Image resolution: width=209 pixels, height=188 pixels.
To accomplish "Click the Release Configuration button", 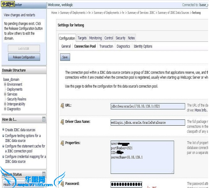I will click(x=24, y=57).
